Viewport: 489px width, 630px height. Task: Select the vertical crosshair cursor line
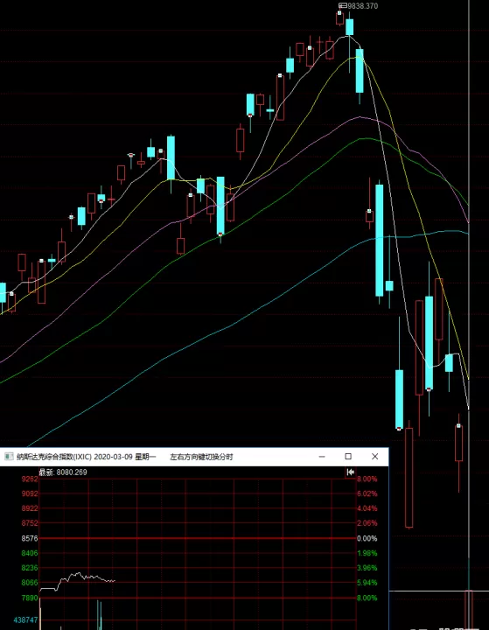469,281
